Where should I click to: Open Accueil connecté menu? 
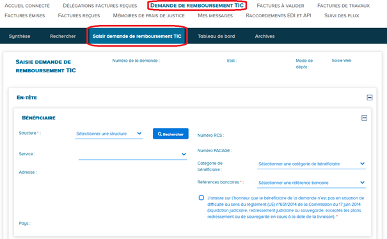point(27,6)
